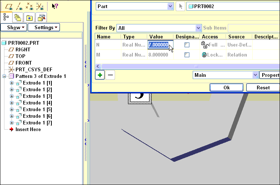
Task: Open the Show menu in model tree
Action: pyautogui.click(x=14, y=27)
